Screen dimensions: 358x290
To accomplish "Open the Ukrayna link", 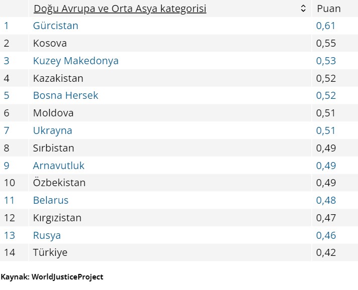I will [53, 130].
